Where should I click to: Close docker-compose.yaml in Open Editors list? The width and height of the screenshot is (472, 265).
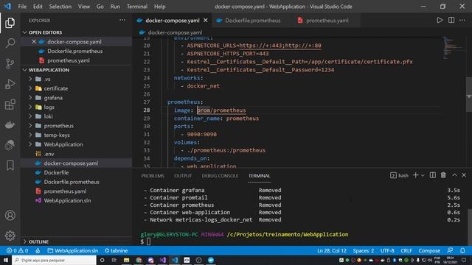coord(34,41)
